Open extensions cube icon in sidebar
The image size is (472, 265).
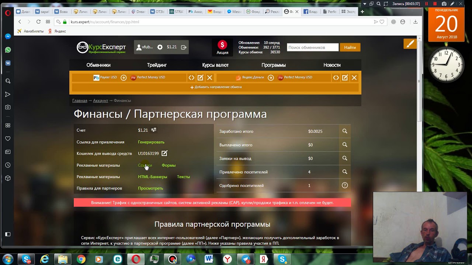click(8, 178)
